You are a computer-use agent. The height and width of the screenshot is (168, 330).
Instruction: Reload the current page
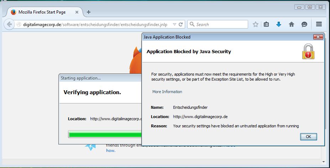pyautogui.click(x=181, y=25)
